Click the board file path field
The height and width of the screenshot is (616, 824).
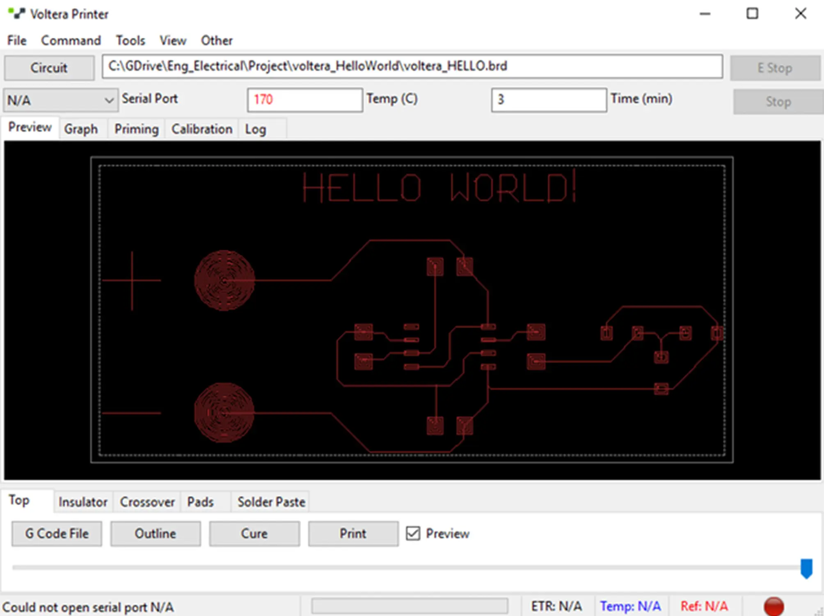pos(412,66)
